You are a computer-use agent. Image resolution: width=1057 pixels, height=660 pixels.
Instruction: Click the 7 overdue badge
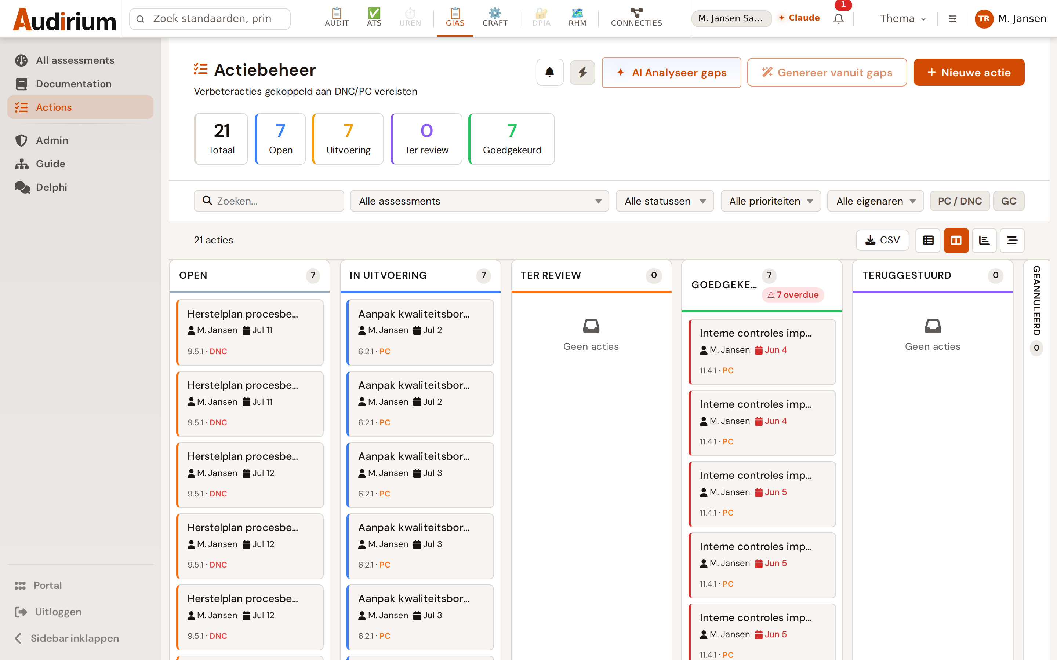(x=793, y=295)
